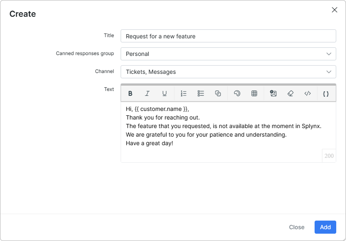This screenshot has height=241, width=346.
Task: Click the 'Thank you for reaching out.' line
Action: point(163,117)
